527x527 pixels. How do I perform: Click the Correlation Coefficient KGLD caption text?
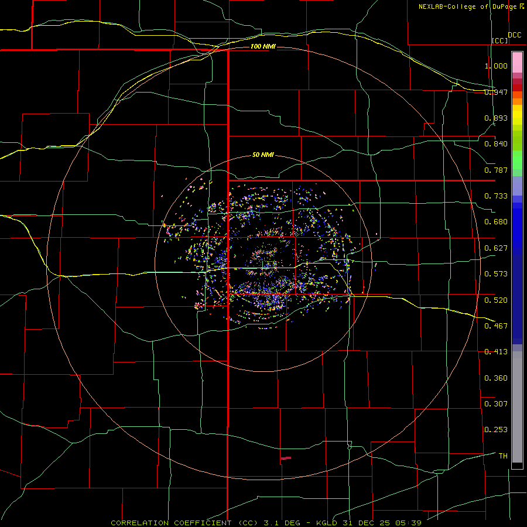266,523
